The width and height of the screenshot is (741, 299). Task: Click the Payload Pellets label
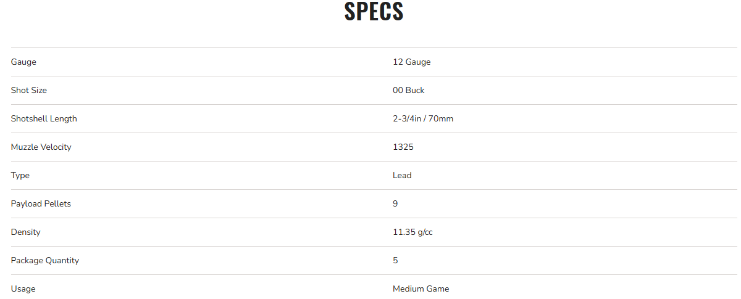[41, 203]
